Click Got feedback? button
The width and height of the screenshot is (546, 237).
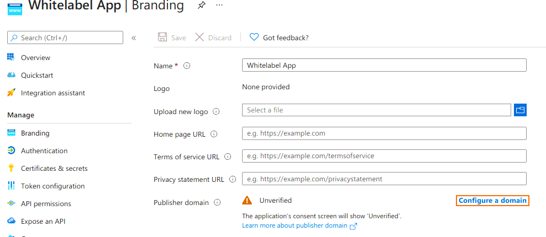[x=279, y=37]
